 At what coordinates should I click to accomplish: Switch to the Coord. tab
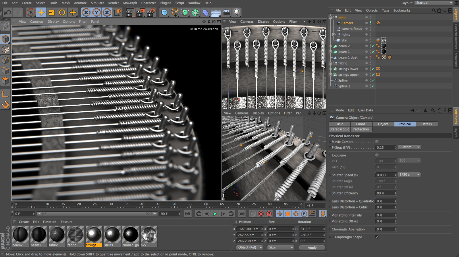[x=361, y=124]
